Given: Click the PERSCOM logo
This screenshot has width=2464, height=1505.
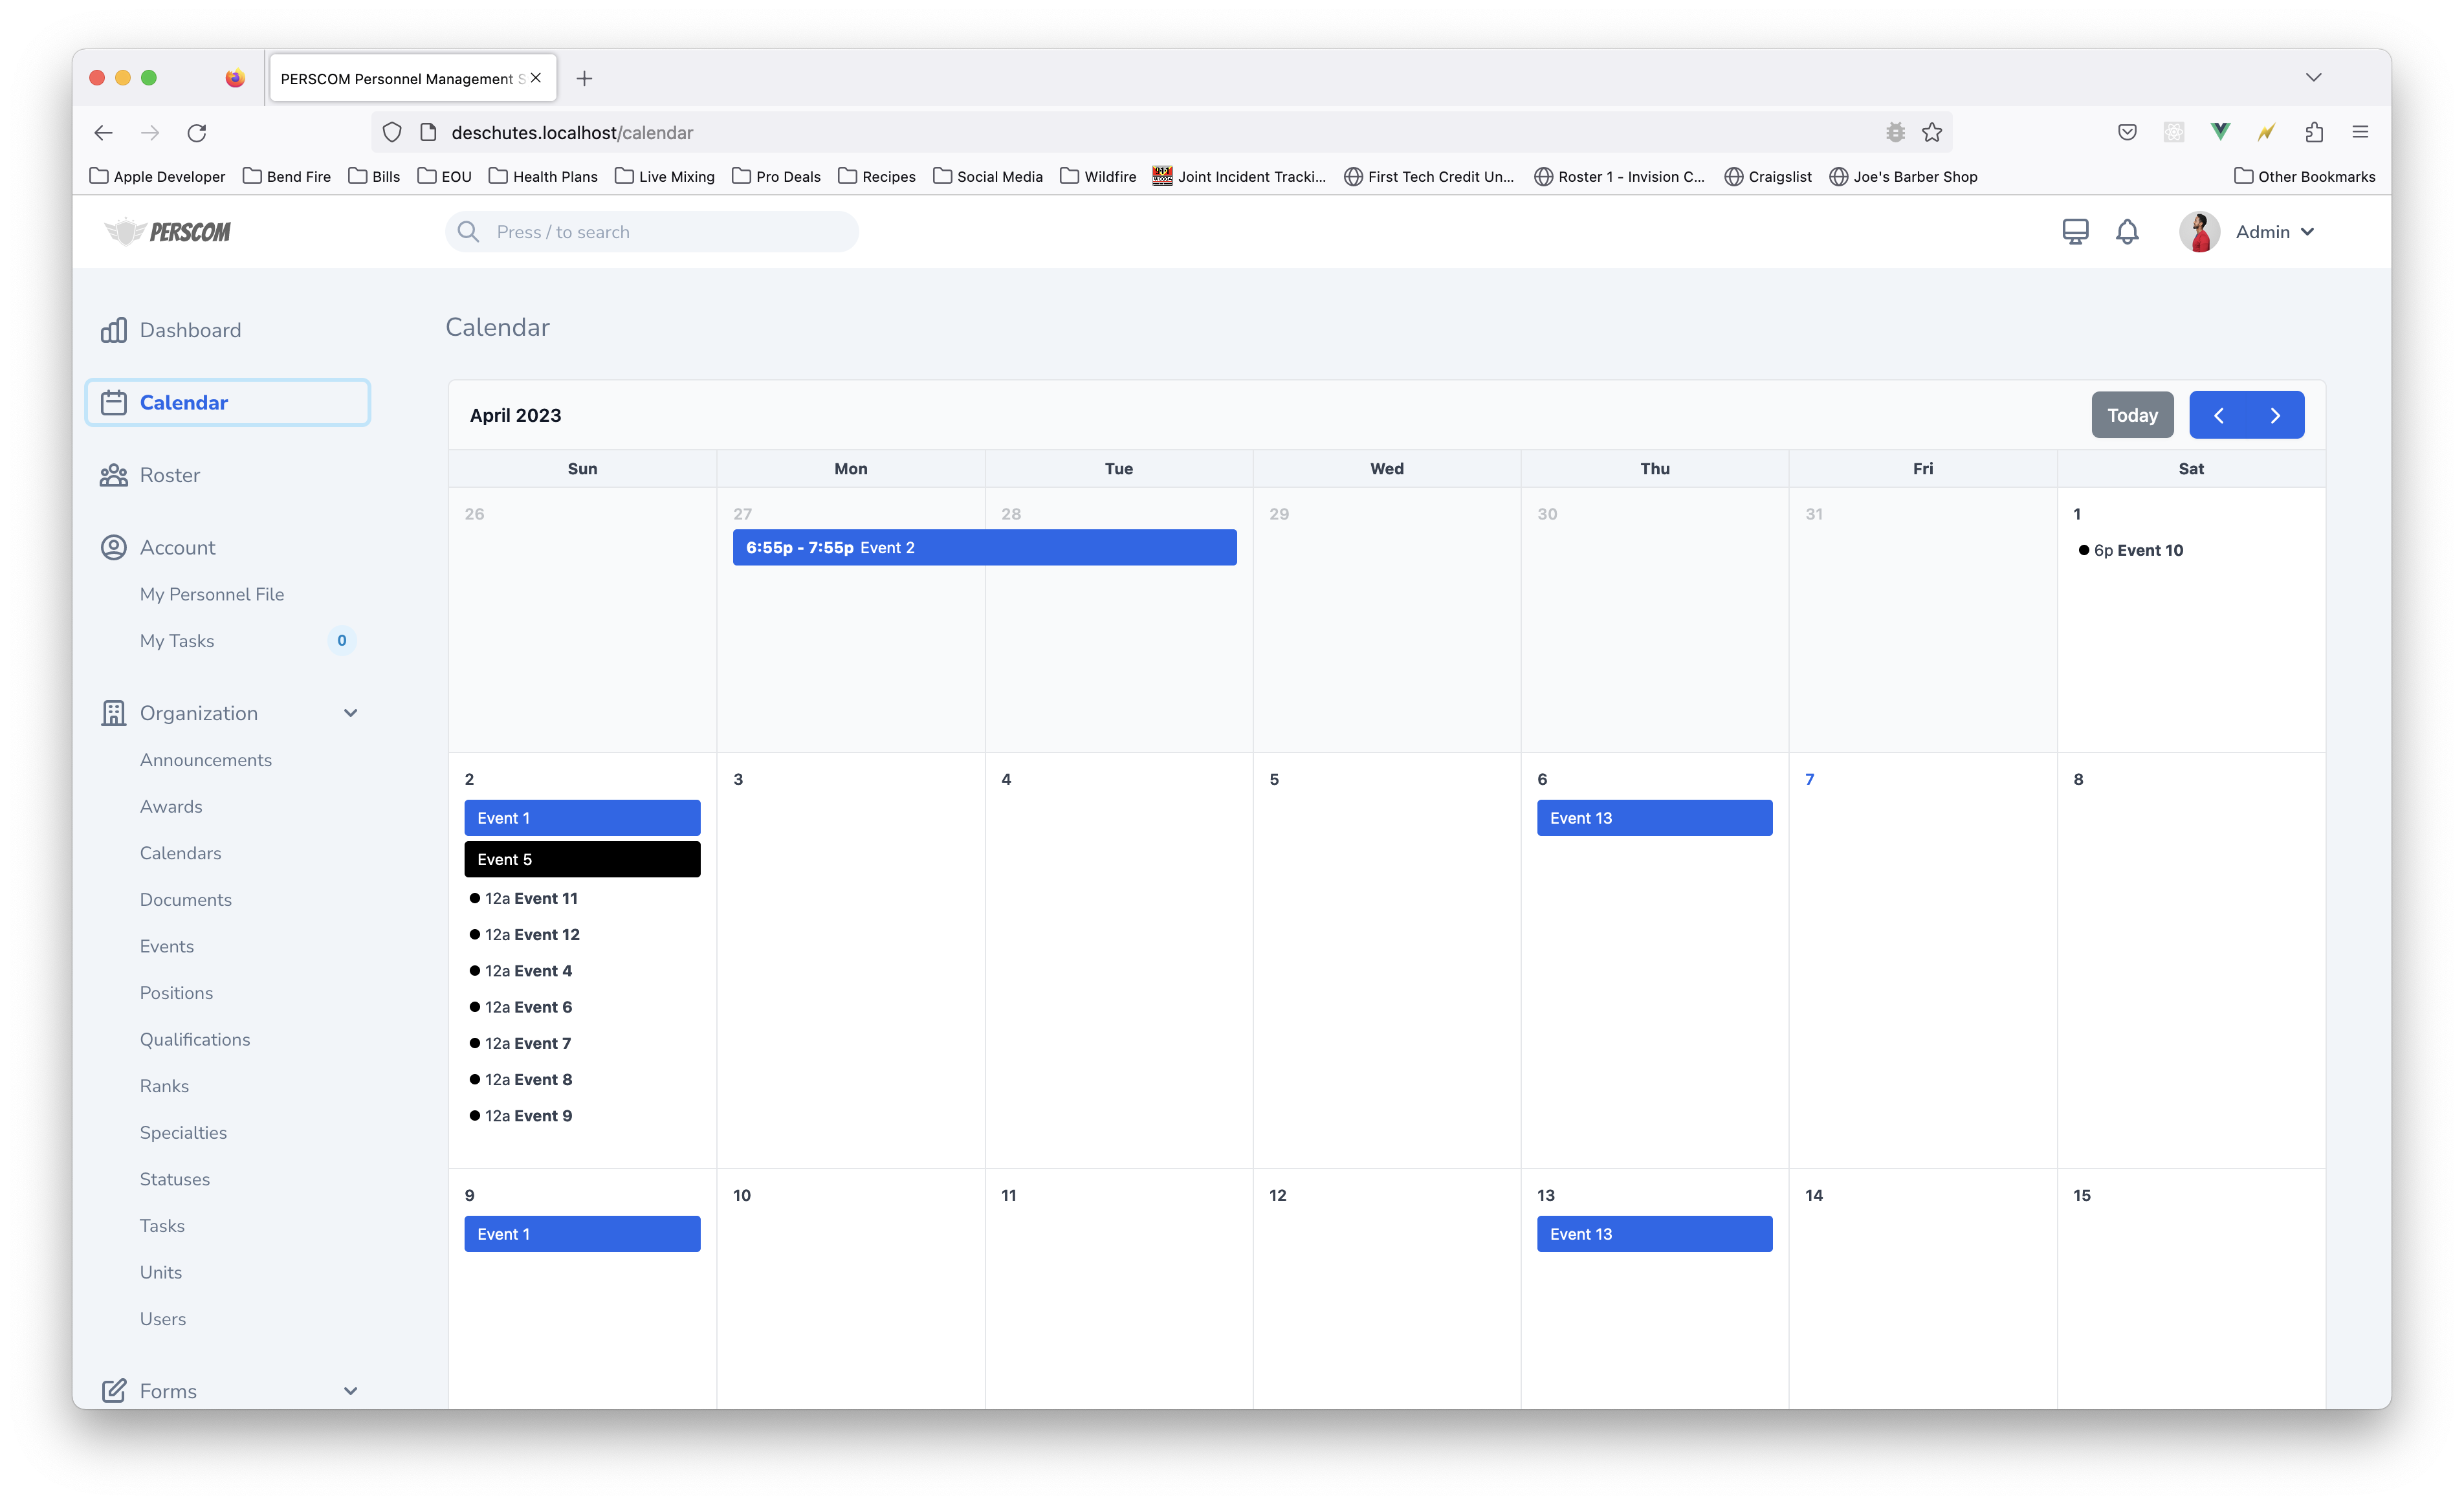Looking at the screenshot, I should click(x=168, y=231).
